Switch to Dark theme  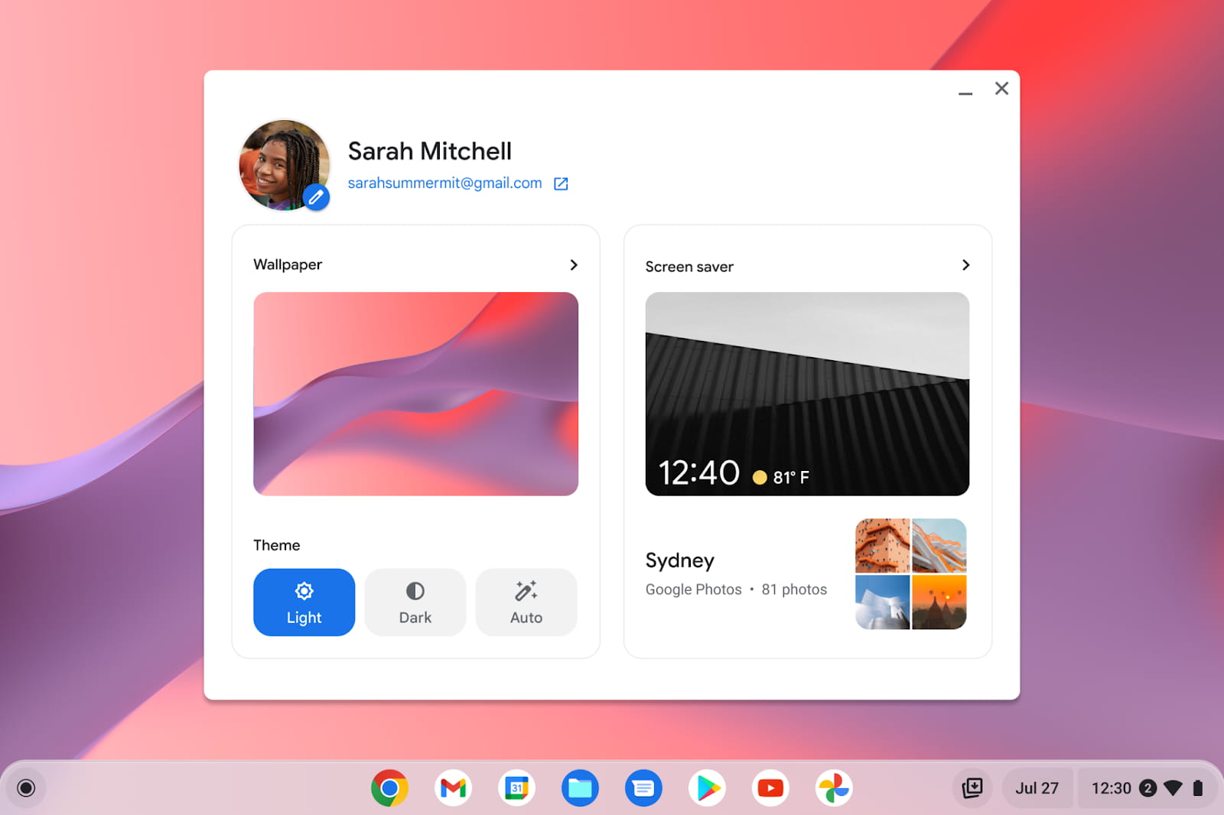415,602
